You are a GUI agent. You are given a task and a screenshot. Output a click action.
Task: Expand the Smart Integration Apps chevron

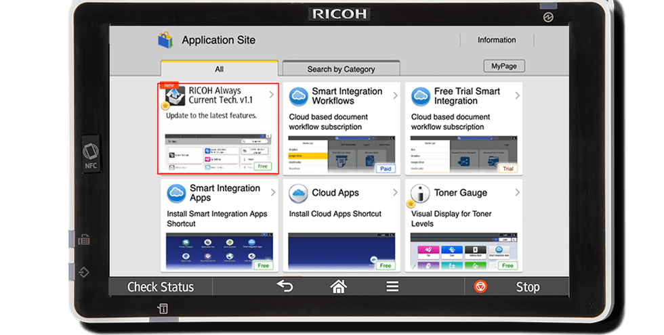click(x=272, y=193)
